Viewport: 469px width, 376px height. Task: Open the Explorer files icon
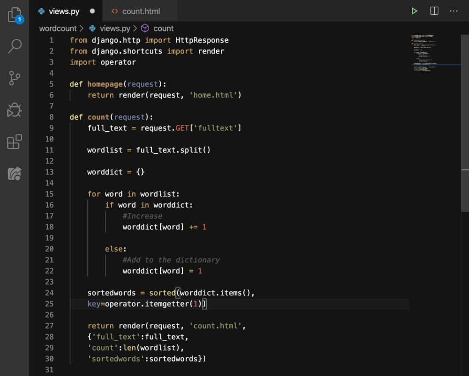click(15, 15)
